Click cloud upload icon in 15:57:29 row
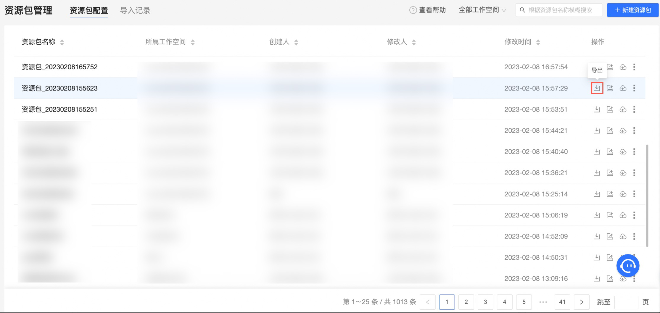The image size is (660, 313). pos(623,88)
